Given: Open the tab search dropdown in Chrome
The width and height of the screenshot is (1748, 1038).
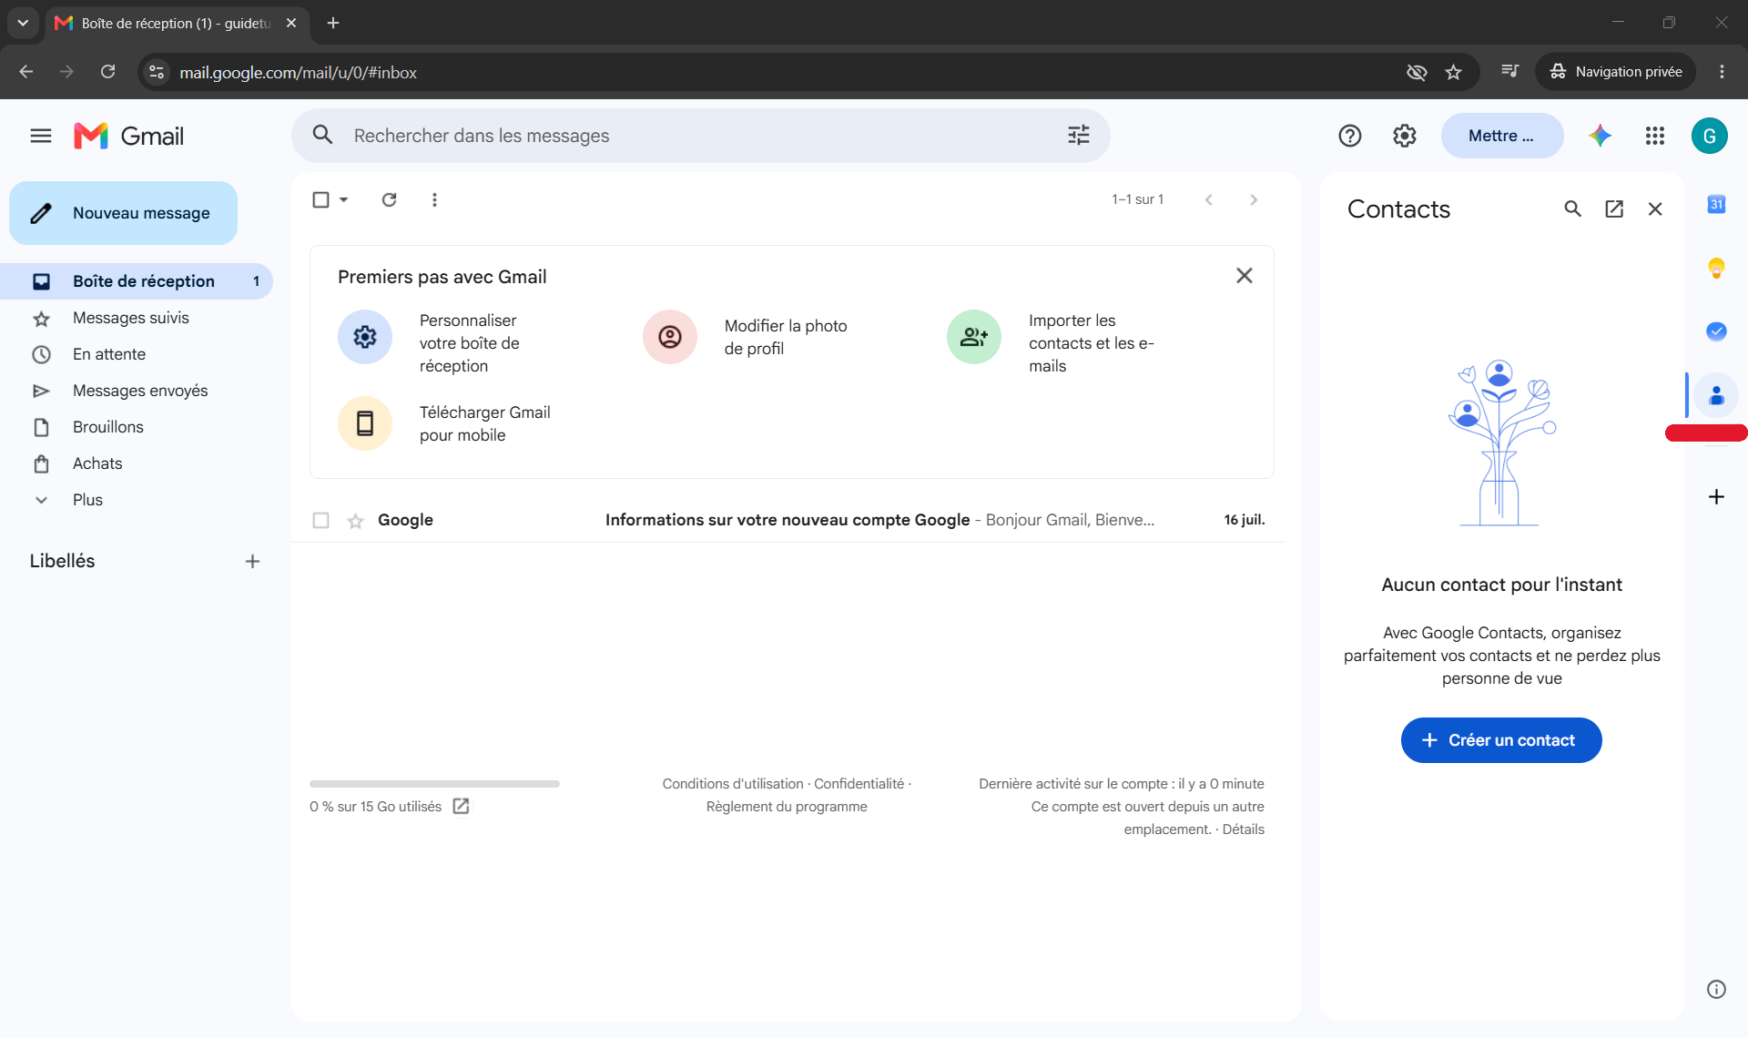Looking at the screenshot, I should [22, 23].
